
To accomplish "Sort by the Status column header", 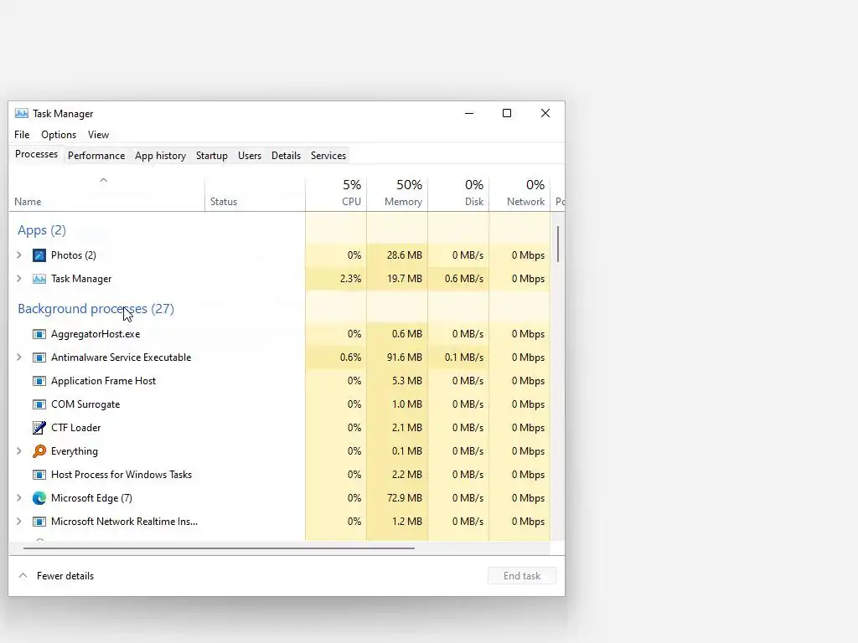I will click(x=255, y=194).
